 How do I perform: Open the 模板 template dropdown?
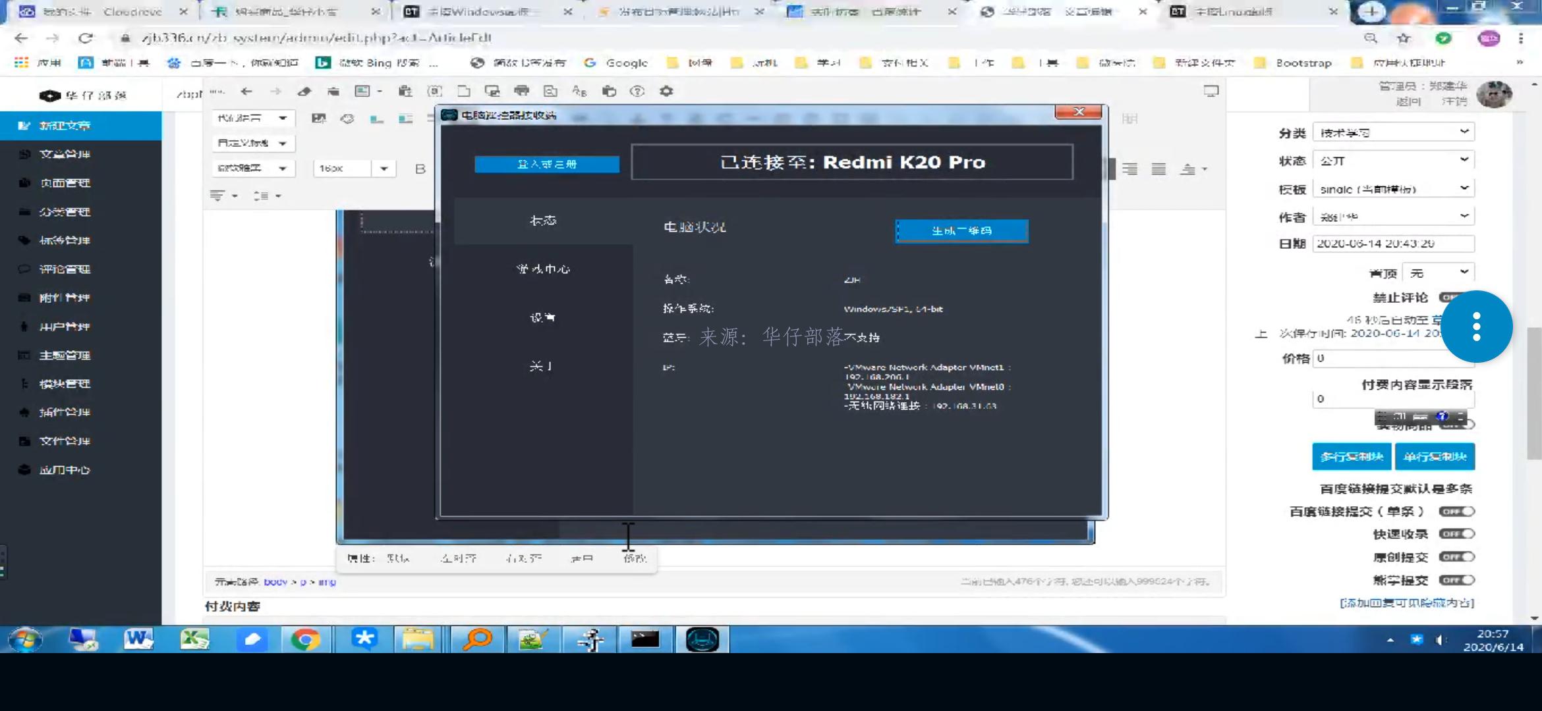pyautogui.click(x=1394, y=189)
